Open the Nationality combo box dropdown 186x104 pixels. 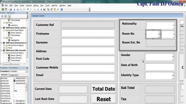coord(174,25)
